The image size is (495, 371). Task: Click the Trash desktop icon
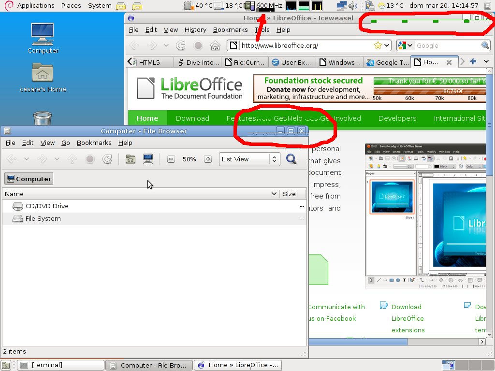point(43,118)
